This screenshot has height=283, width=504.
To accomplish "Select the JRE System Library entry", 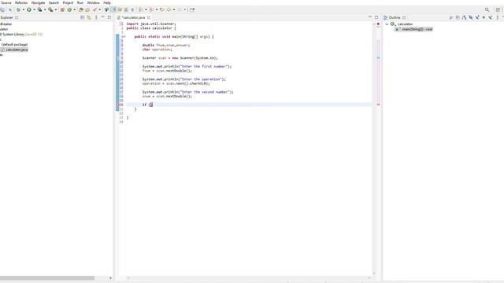I will click(x=21, y=35).
